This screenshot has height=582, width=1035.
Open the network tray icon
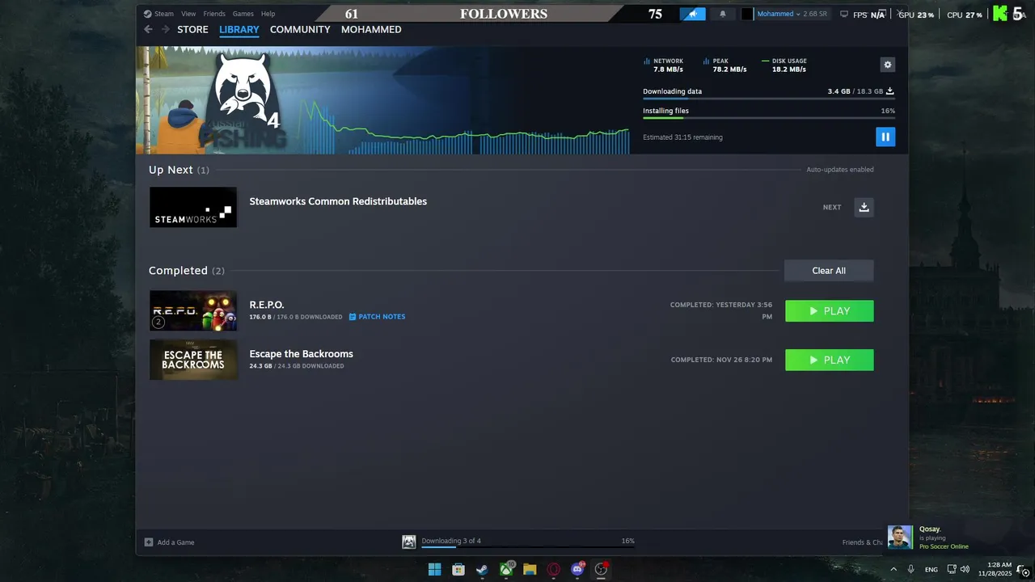point(952,569)
